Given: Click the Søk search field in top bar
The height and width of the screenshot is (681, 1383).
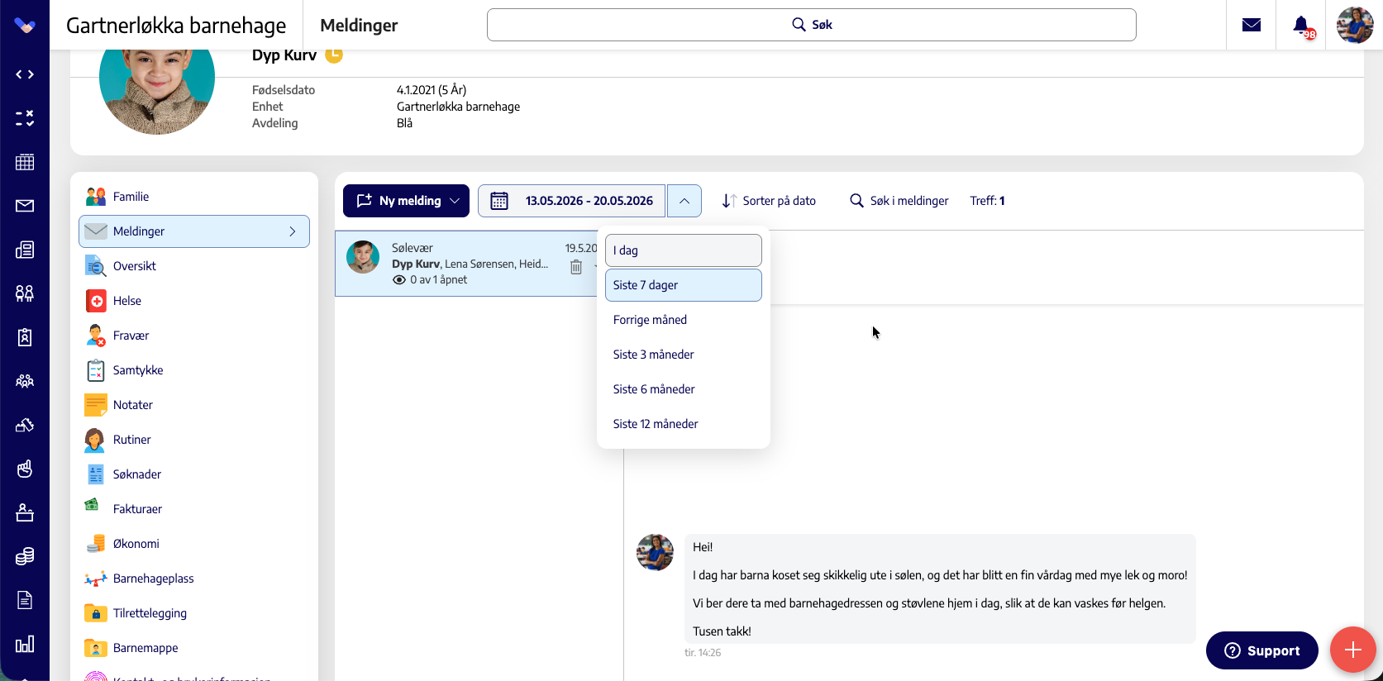Looking at the screenshot, I should [x=811, y=25].
